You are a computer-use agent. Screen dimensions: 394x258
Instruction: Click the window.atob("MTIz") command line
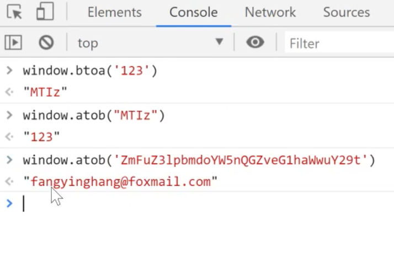[x=94, y=115]
